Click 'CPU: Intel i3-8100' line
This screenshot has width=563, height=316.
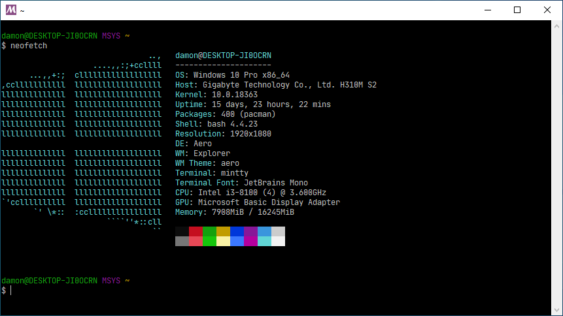tap(250, 193)
